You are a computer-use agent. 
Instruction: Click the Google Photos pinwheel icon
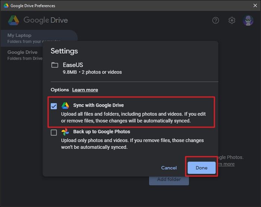(65, 132)
